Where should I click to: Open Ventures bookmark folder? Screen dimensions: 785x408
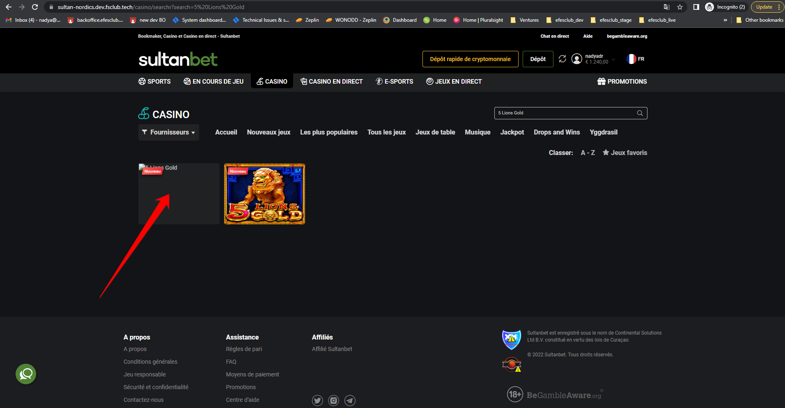(x=524, y=20)
